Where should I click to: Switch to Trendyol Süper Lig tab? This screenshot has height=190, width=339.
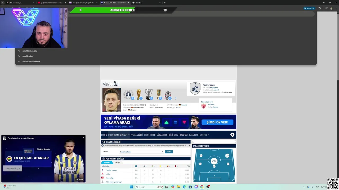(83, 3)
